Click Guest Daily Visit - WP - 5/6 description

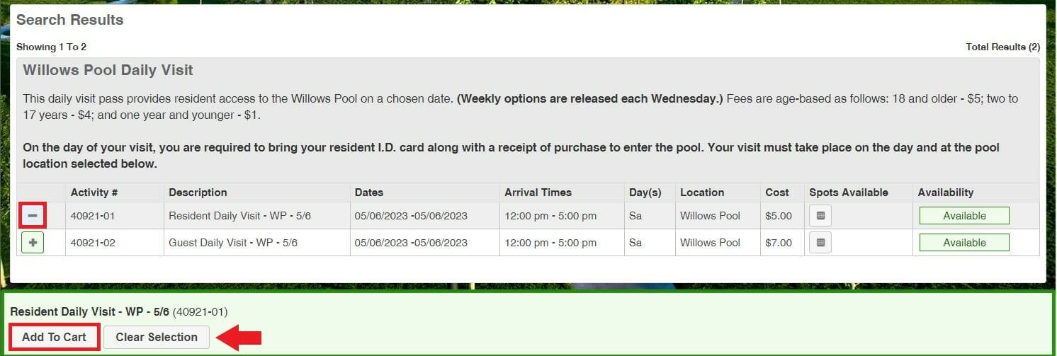tap(233, 243)
